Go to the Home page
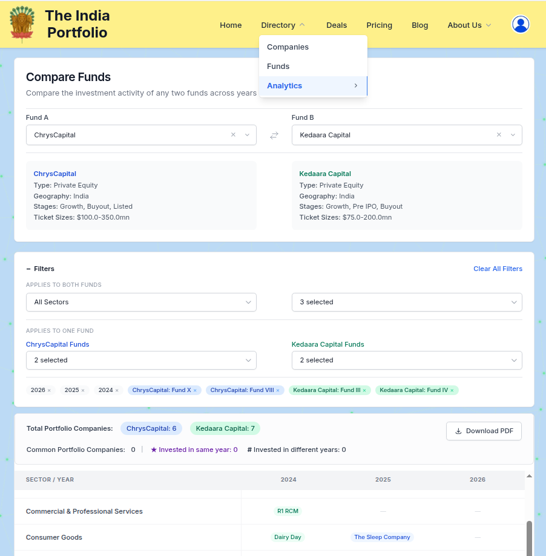 [x=231, y=25]
